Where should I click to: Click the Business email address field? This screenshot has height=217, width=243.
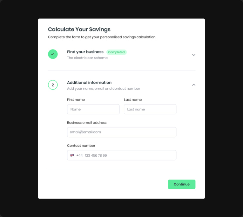click(x=121, y=132)
